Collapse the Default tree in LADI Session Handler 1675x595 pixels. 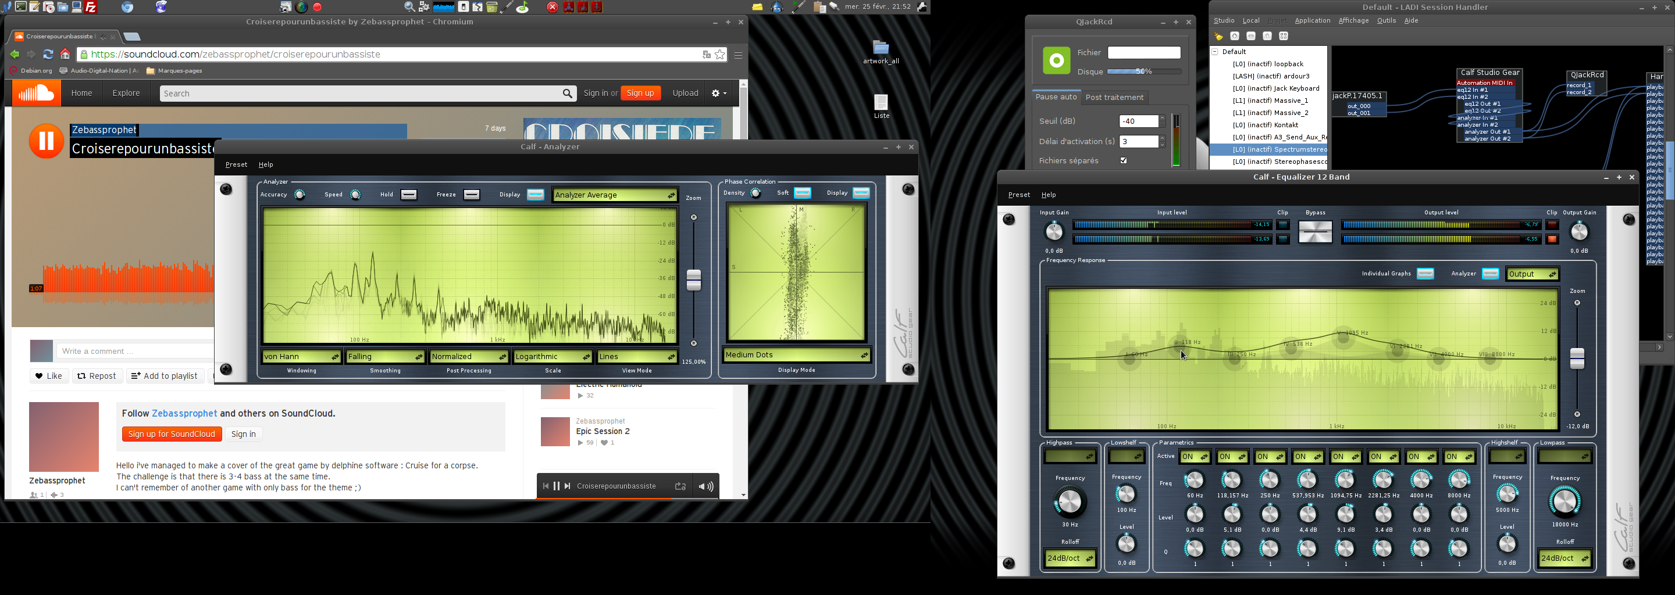[1214, 52]
